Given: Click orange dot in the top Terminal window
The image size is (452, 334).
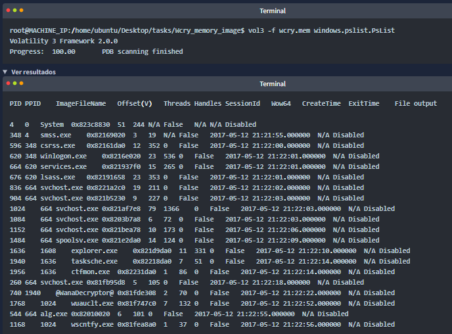Looking at the screenshot, I should click(21, 11).
